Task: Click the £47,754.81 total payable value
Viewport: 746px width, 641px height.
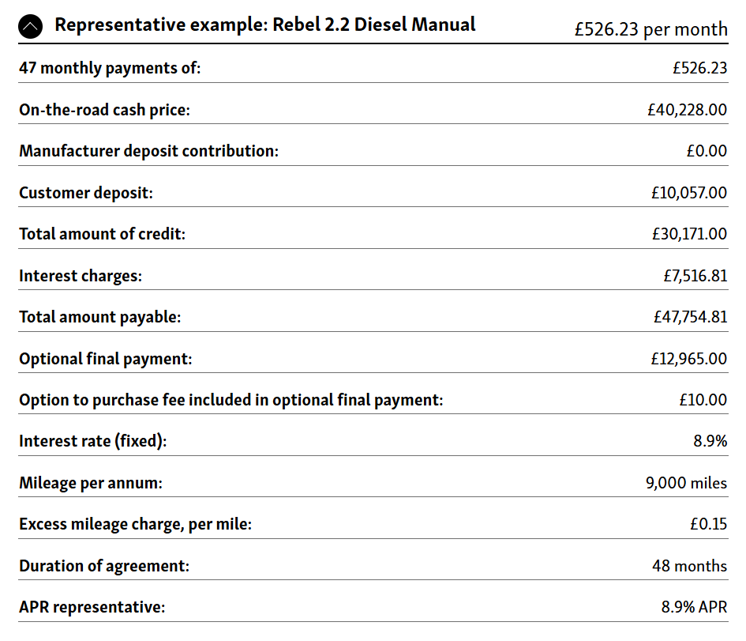Action: pyautogui.click(x=689, y=317)
